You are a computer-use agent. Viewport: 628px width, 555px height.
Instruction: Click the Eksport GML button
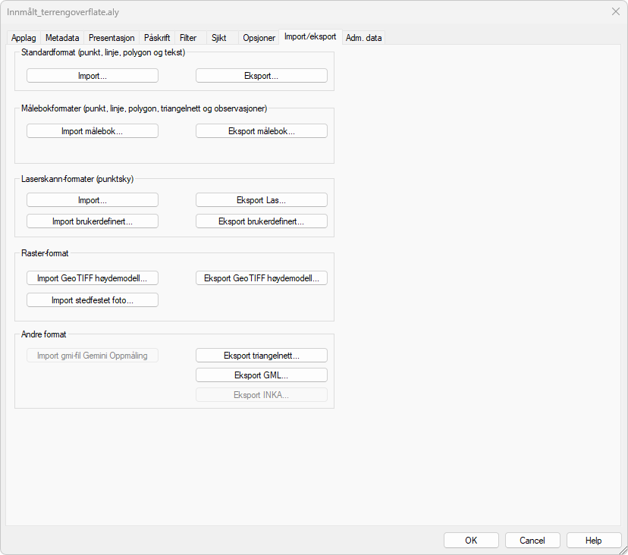click(x=262, y=375)
